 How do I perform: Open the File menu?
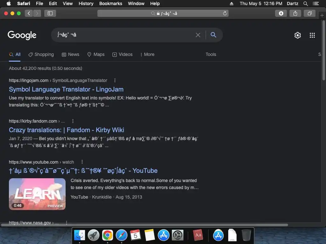point(39,3)
